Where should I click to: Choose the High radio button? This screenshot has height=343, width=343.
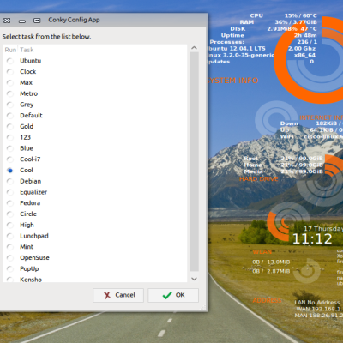tap(10, 225)
